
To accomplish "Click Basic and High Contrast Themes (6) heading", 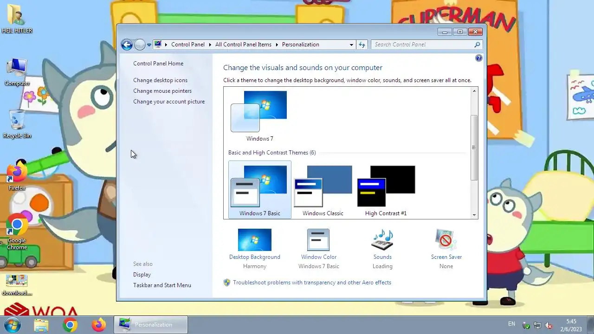I will (x=272, y=153).
